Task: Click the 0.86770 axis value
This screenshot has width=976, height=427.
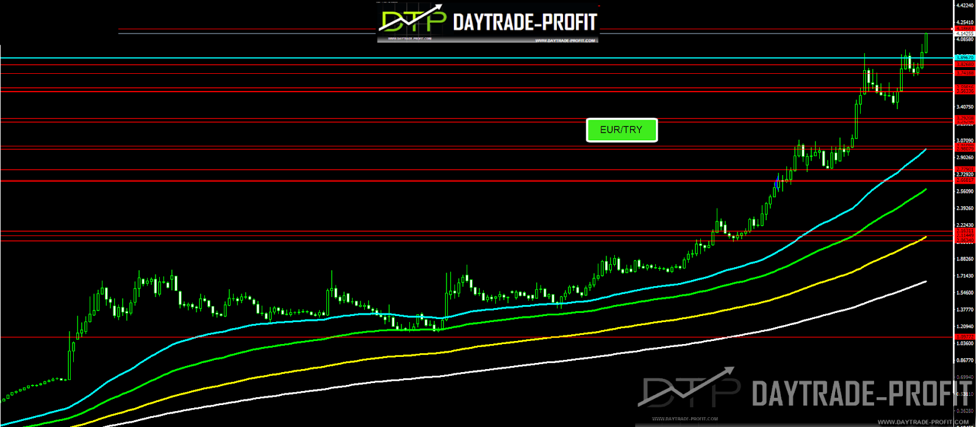Action: click(x=965, y=361)
